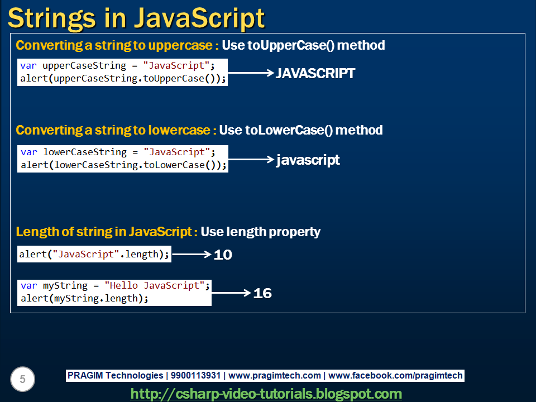Click the 'var lowerCaseString = "JavaScript";' code line
Screen dimensions: 536x402
click(118, 152)
